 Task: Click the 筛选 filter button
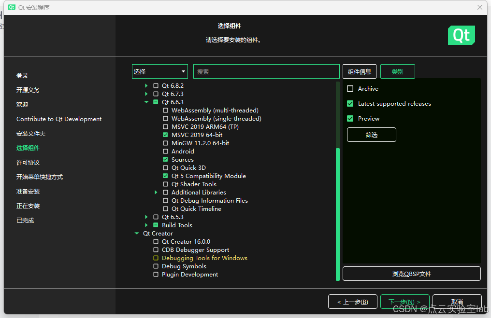[371, 135]
